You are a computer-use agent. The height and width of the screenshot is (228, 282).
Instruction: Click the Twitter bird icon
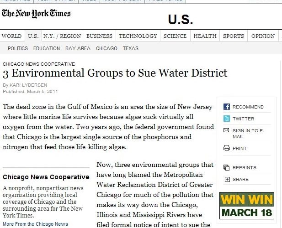(227, 119)
